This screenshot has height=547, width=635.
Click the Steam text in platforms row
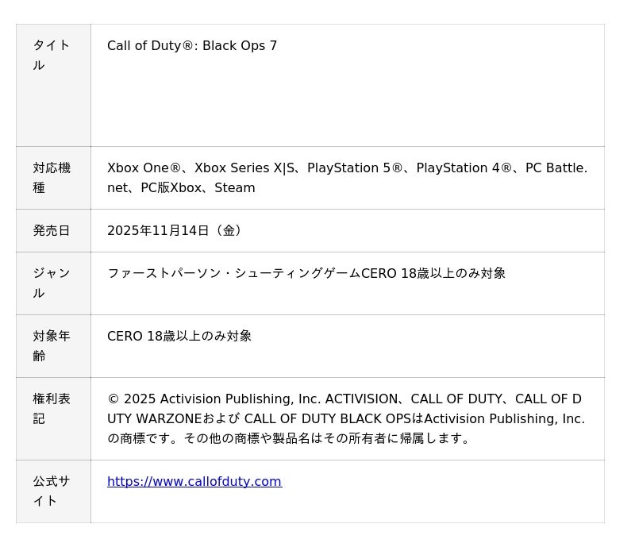(235, 188)
